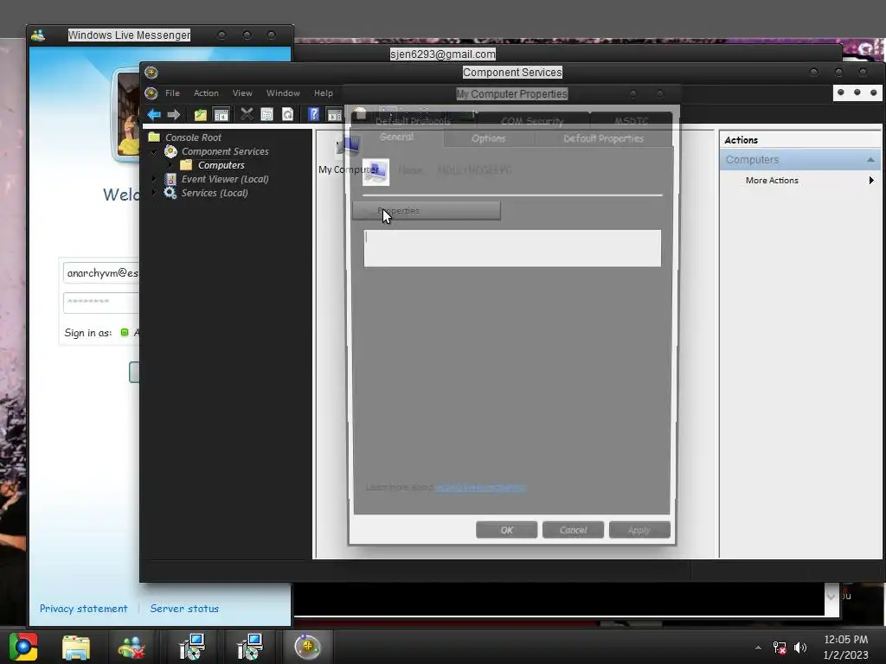886x664 pixels.
Task: Go forward with the gray Forward arrow
Action: (173, 115)
